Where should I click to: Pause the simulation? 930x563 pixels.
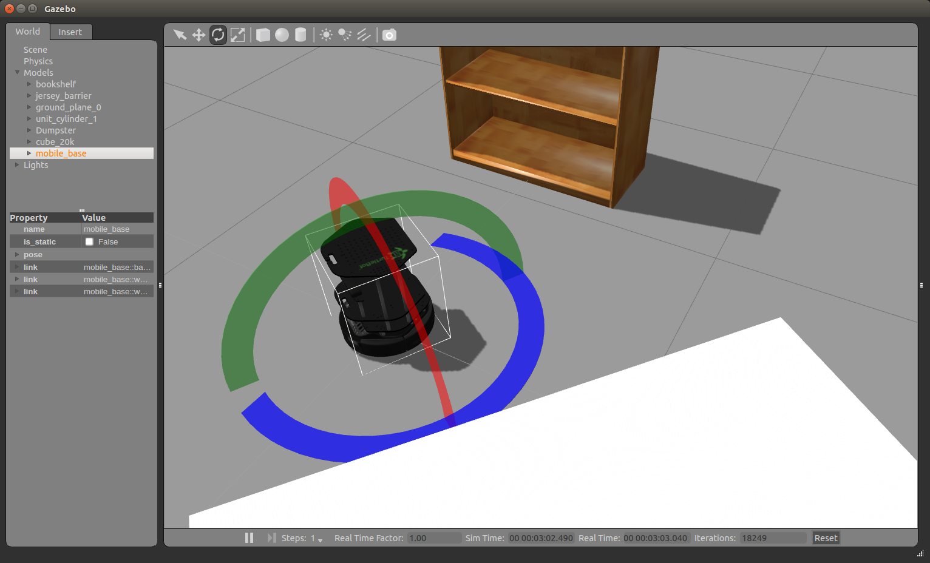point(249,538)
